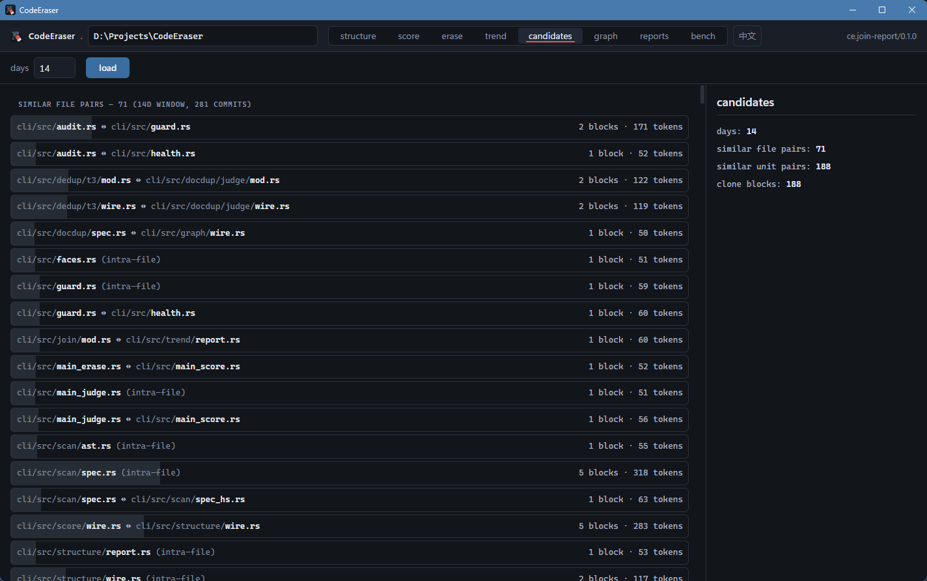Viewport: 927px width, 581px height.
Task: Select the guard.rs intra-file row
Action: tap(350, 287)
